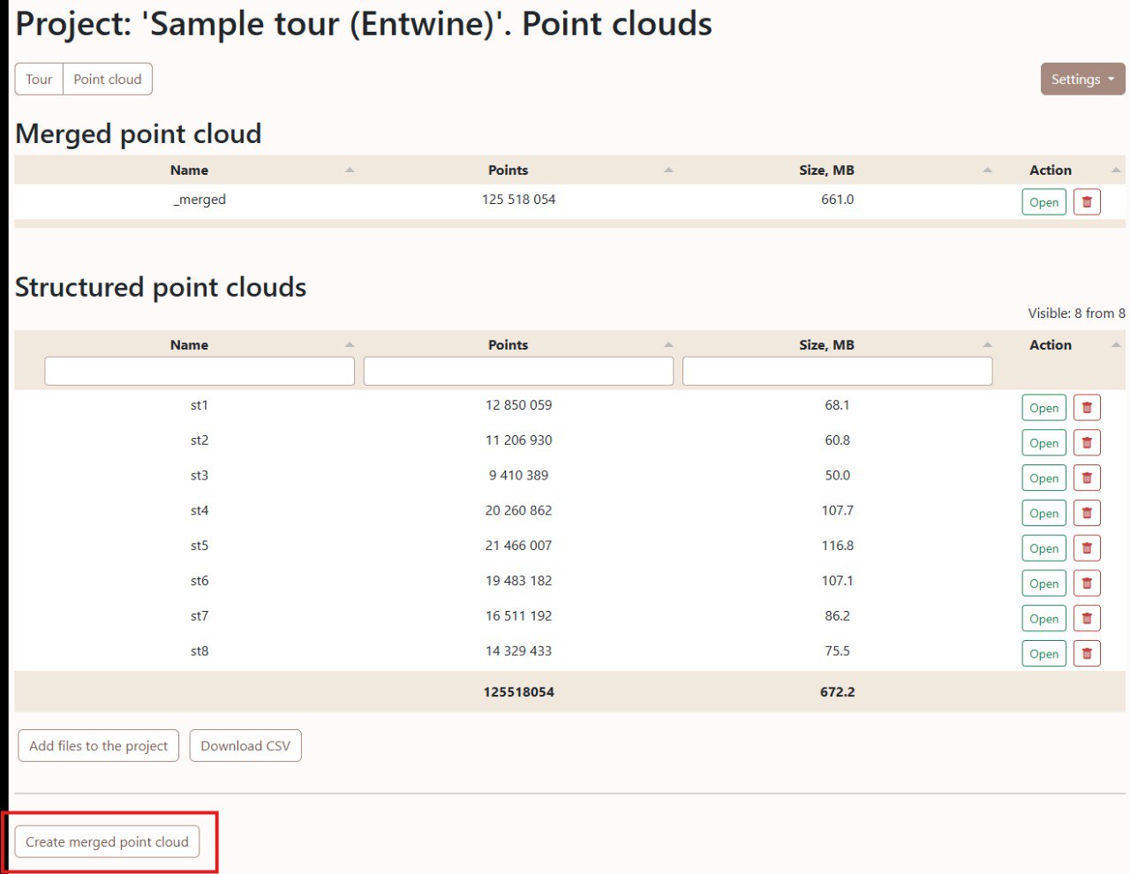
Task: Switch to the Tour tab
Action: click(39, 79)
